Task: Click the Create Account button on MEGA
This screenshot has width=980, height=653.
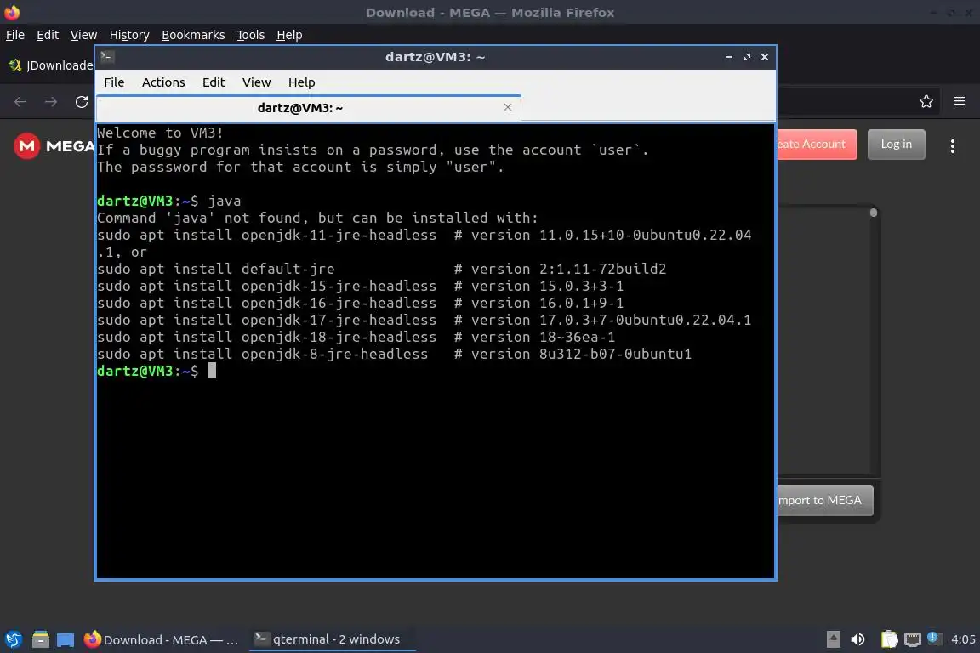Action: point(817,145)
